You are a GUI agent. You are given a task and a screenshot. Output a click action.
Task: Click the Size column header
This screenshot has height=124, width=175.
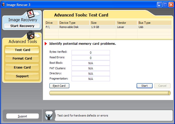(103, 23)
